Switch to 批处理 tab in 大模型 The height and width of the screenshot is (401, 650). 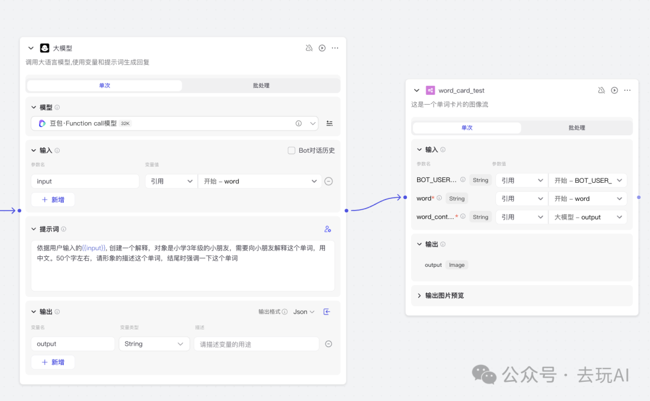pyautogui.click(x=261, y=85)
